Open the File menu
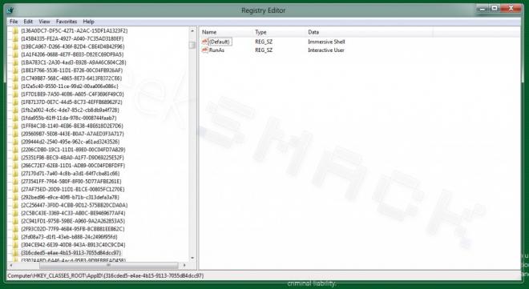This screenshot has width=529, height=289. point(14,22)
